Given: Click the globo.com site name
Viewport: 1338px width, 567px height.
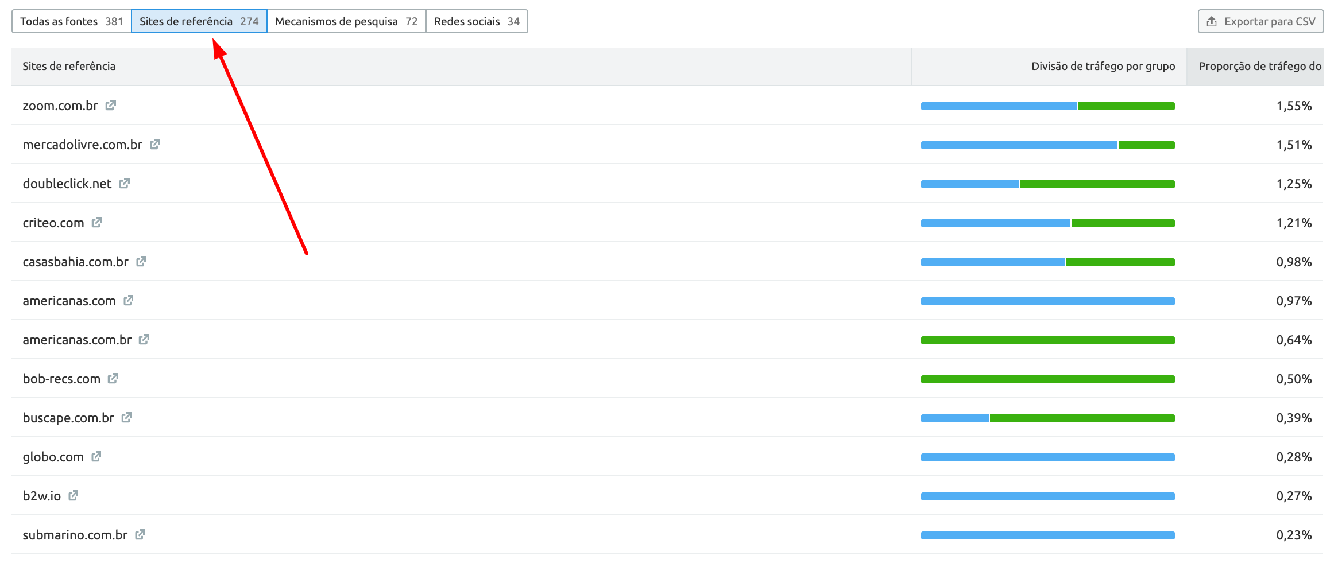Looking at the screenshot, I should click(53, 457).
